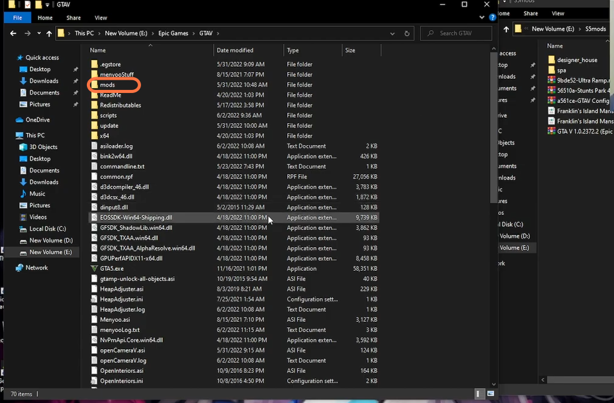Open the mods folder icon
614x403 pixels.
[x=94, y=84]
